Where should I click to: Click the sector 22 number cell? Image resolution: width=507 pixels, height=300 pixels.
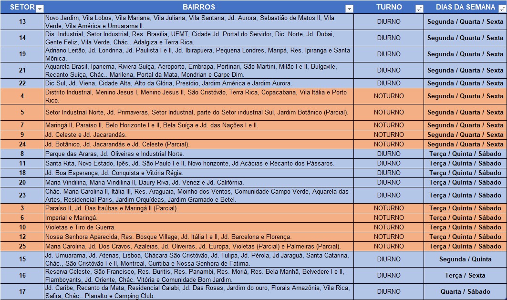[22, 83]
